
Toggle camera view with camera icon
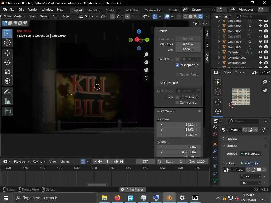tap(146, 70)
